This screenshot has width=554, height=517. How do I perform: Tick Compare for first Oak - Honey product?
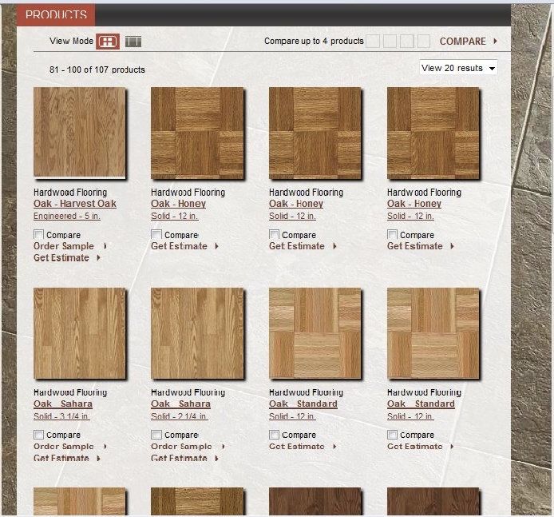[x=156, y=234]
